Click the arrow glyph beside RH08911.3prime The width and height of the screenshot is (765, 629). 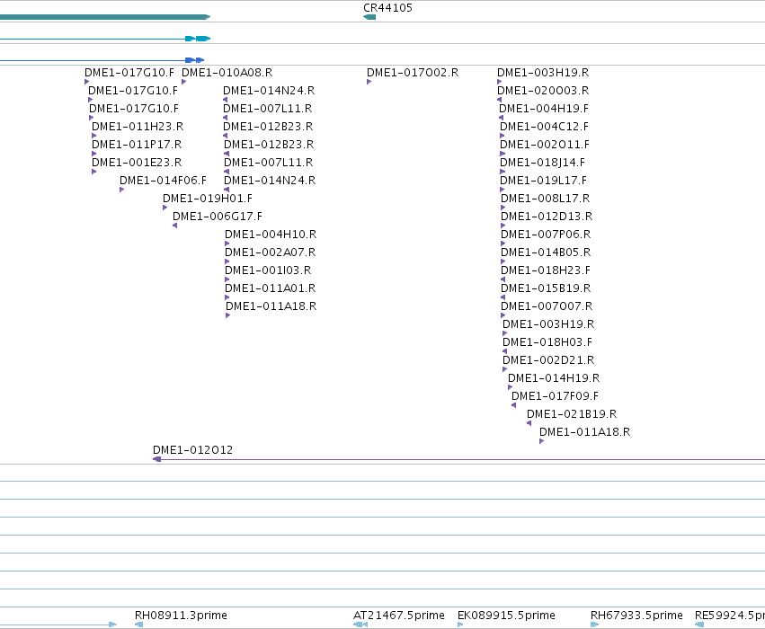138,625
